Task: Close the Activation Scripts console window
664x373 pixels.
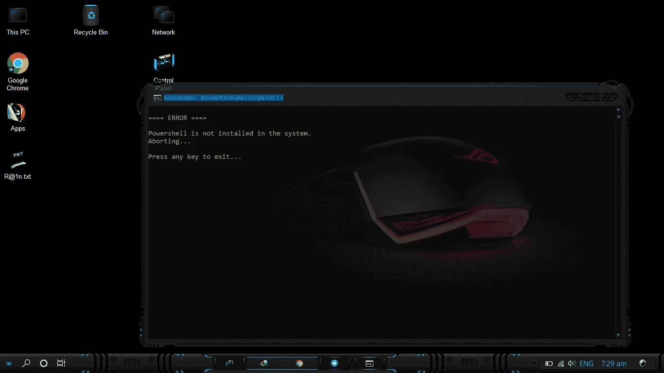Action: (x=609, y=97)
